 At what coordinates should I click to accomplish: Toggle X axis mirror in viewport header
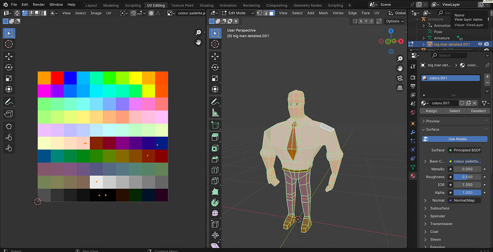361,21
